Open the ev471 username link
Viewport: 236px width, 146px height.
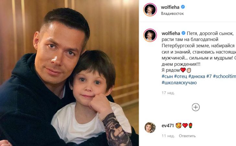coord(168,126)
